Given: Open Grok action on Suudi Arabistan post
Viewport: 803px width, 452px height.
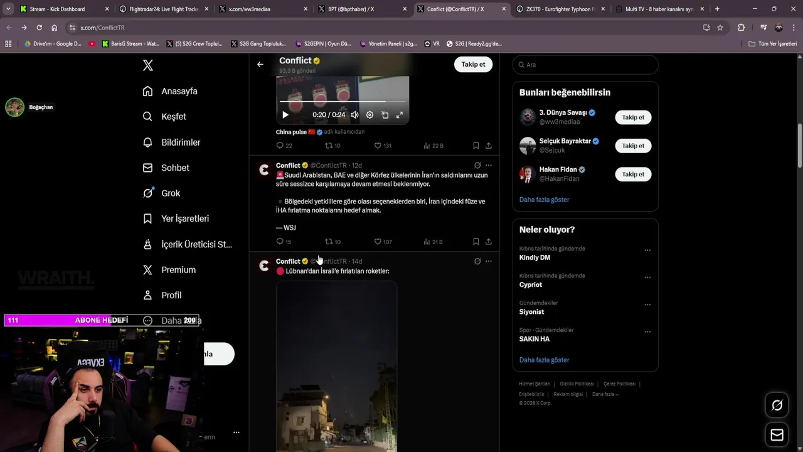Looking at the screenshot, I should click(x=477, y=166).
